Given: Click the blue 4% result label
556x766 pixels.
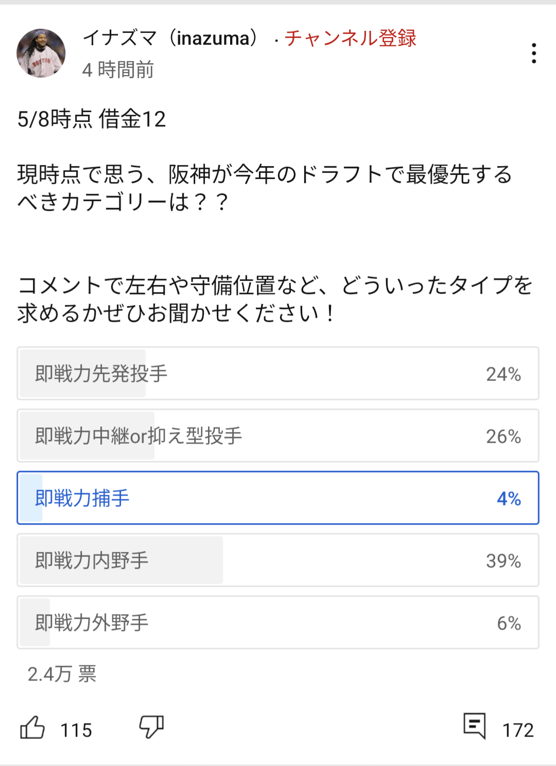Looking at the screenshot, I should click(x=509, y=499).
